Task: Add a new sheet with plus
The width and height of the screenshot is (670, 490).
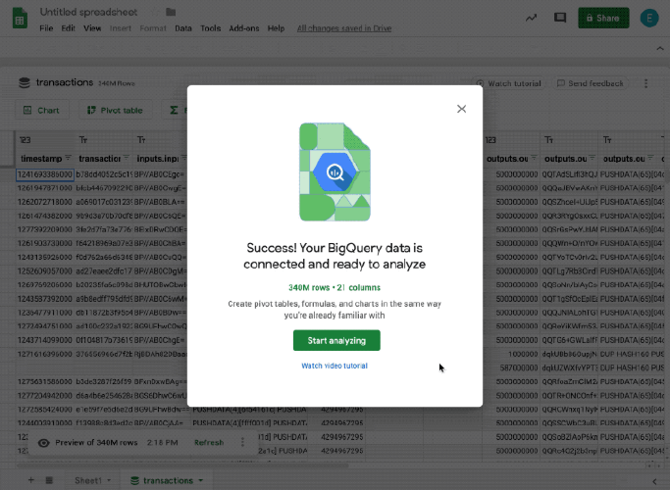Action: (30, 480)
